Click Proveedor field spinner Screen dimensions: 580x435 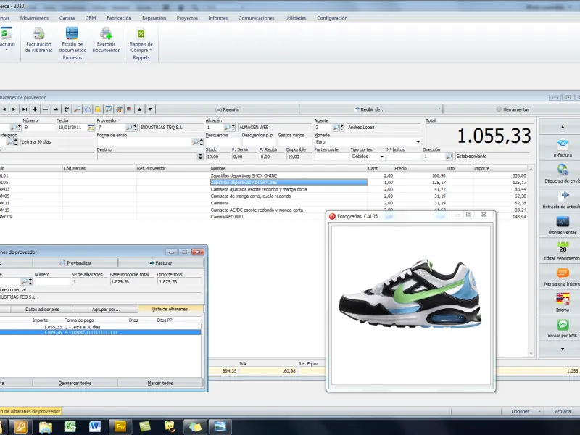click(x=135, y=128)
